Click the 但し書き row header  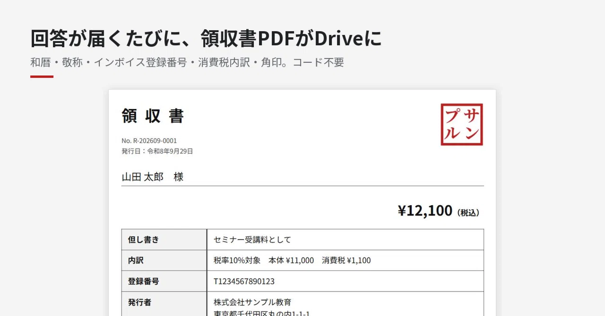tap(164, 240)
